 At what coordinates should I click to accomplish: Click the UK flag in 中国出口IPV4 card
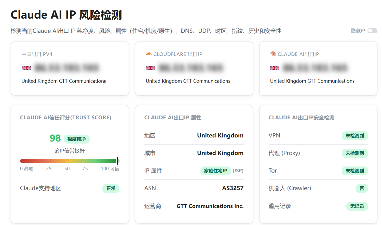pyautogui.click(x=26, y=68)
